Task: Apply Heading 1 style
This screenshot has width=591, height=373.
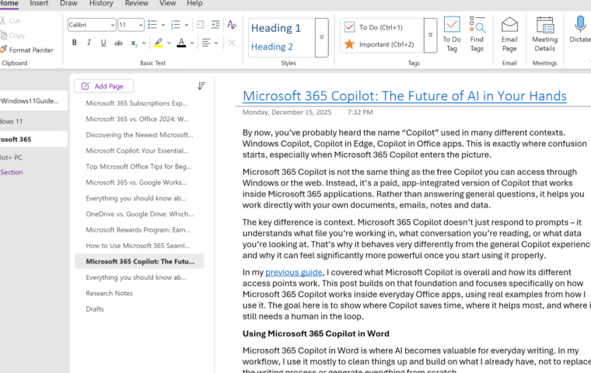Action: [x=276, y=28]
